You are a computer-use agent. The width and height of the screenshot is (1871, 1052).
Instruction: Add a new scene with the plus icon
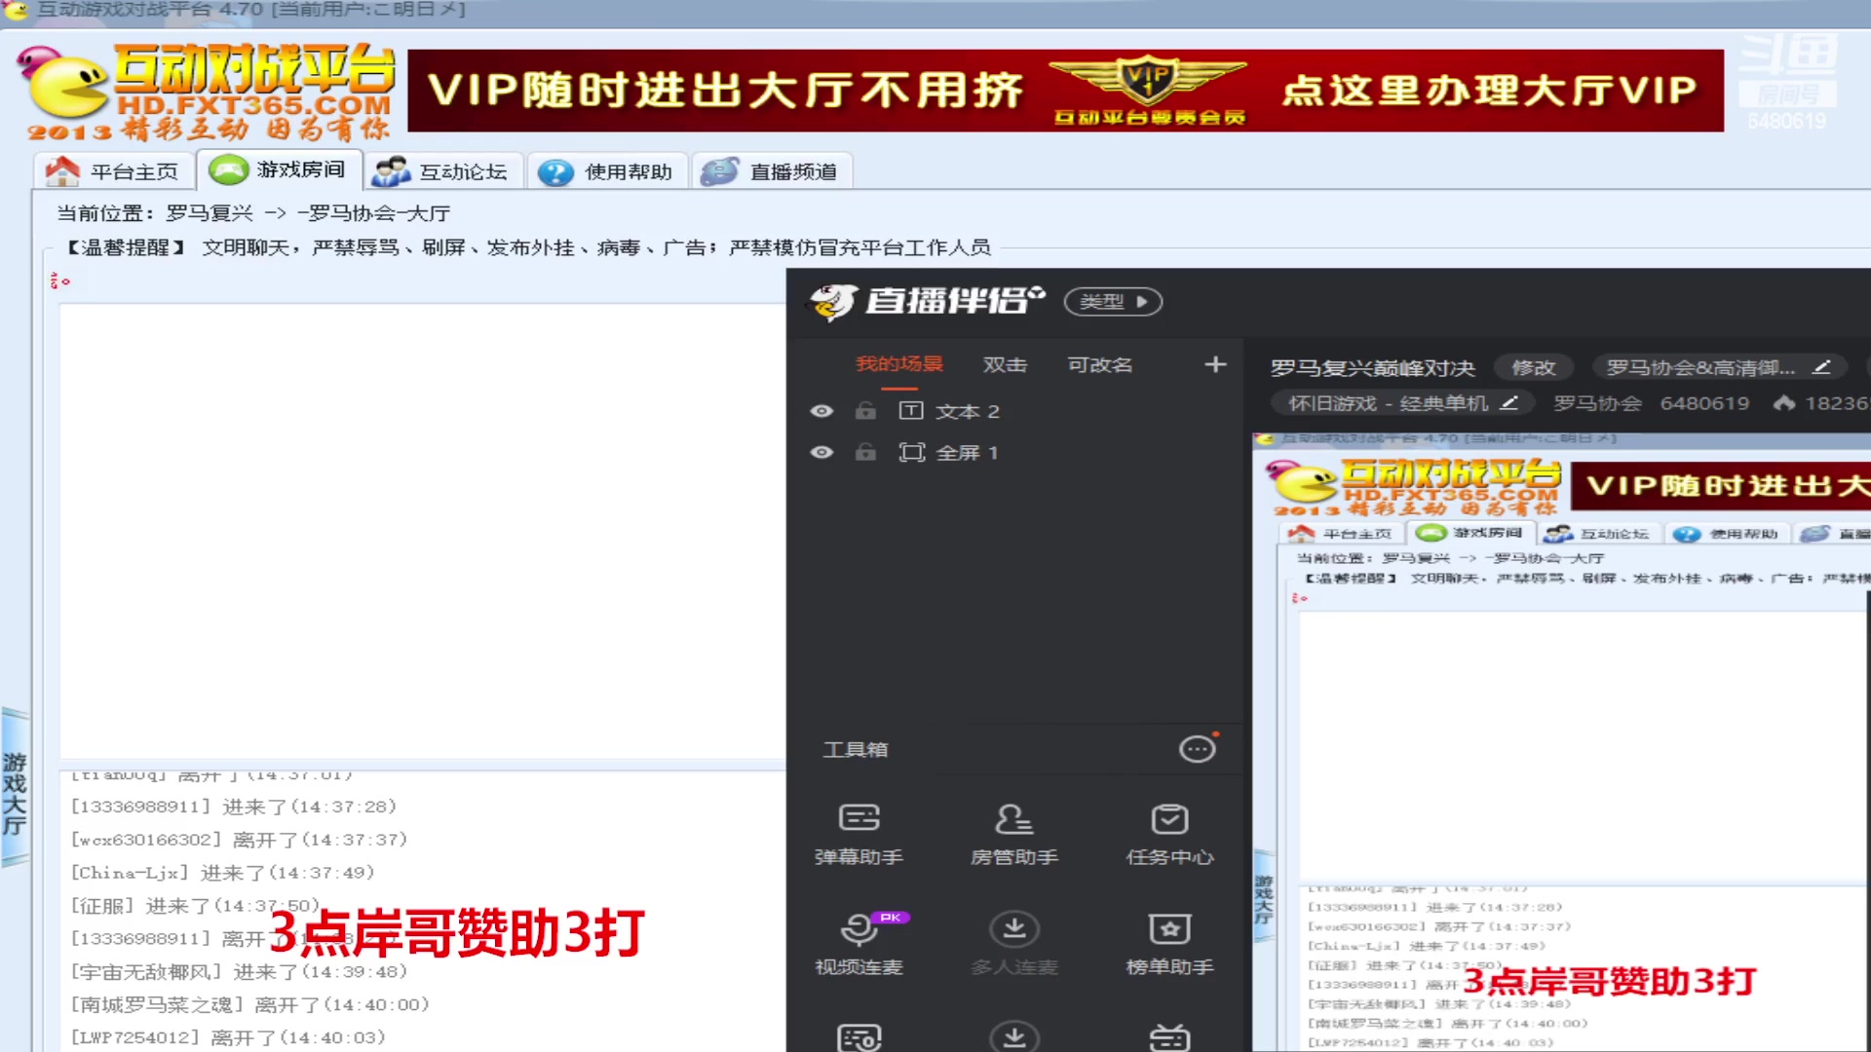1215,364
